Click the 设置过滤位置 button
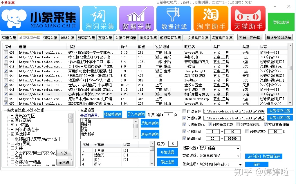 [x=279, y=118]
